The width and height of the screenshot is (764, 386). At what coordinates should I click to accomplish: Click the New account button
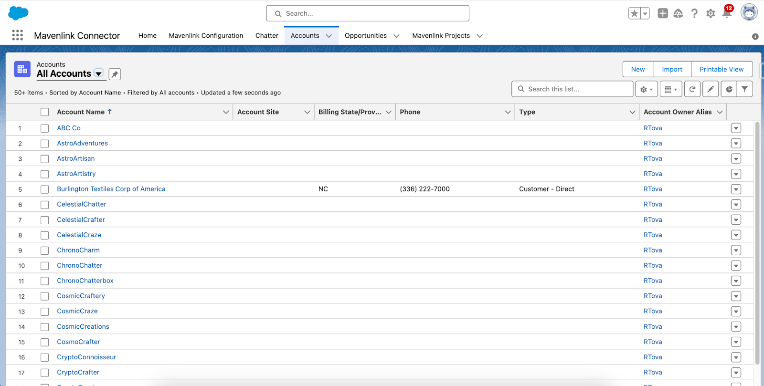tap(638, 69)
